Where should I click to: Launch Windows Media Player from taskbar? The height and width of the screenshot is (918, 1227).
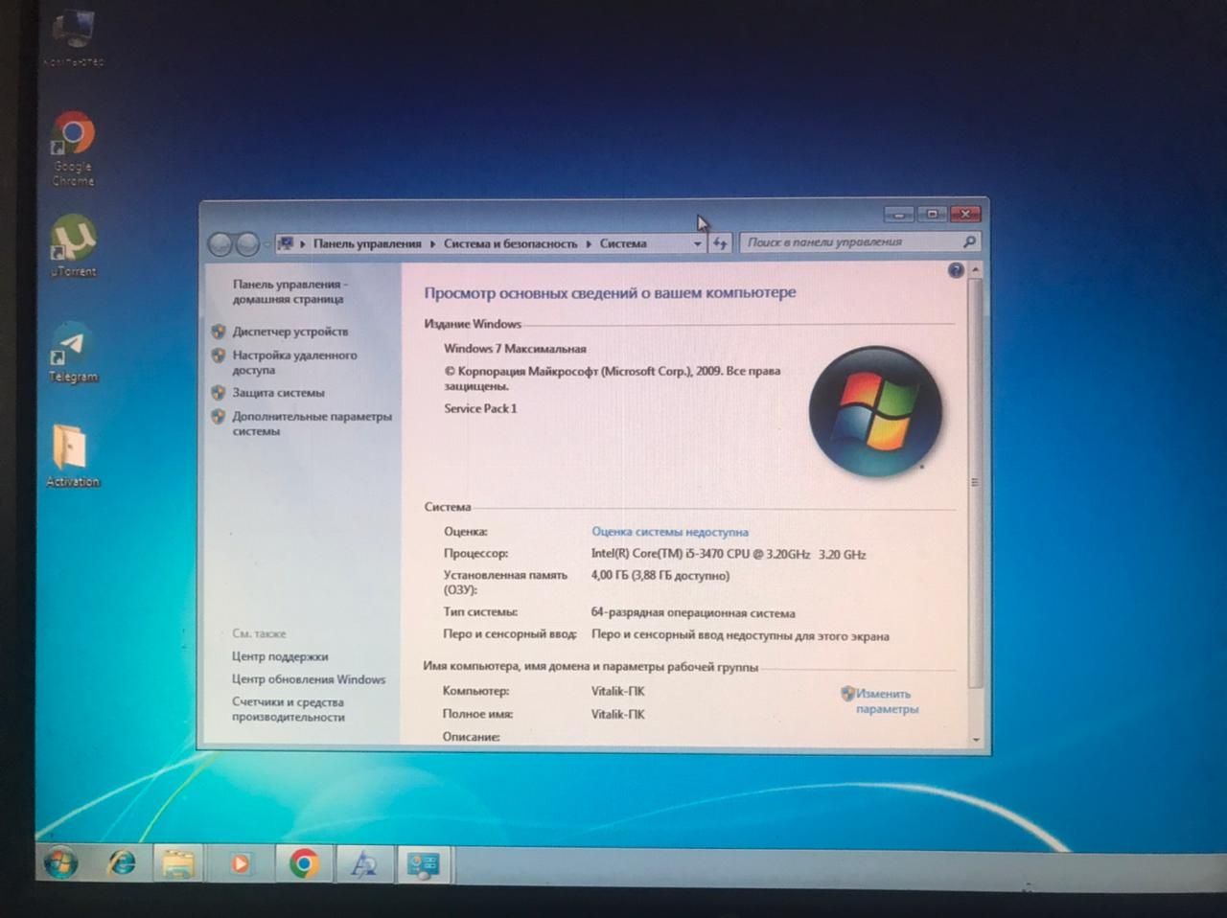pyautogui.click(x=240, y=864)
